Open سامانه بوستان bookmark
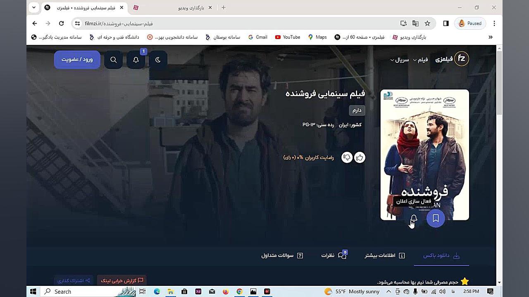 pyautogui.click(x=223, y=37)
